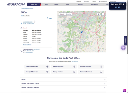Click the Nearby Alternate Locations label
This screenshot has height=93, width=128.
(x=30, y=87)
